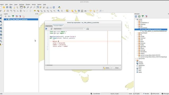Screen dimensions: 169x95
Task: Click the Select button in dialog
Action: [106, 68]
